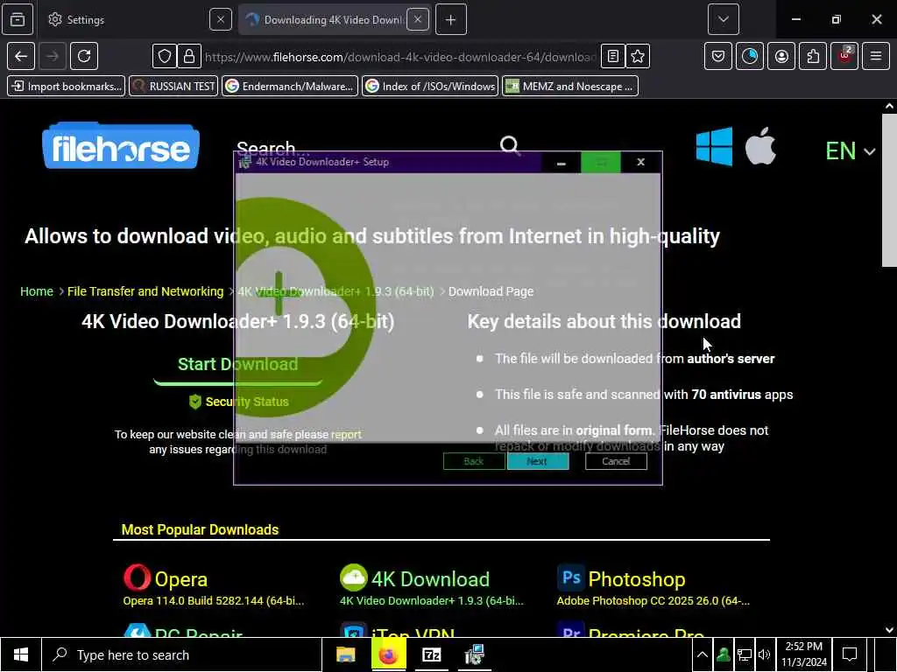Click the filehorse URL address bar
Screen dimensions: 897x672
click(x=400, y=57)
